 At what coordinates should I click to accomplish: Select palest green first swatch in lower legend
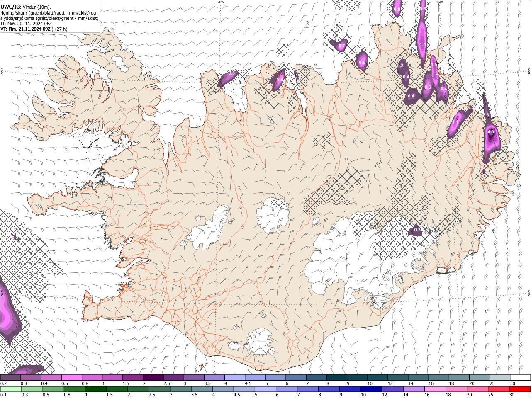[x=11, y=389]
